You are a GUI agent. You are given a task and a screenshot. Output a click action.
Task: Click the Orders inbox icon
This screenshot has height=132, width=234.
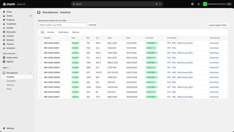(x=4, y=16)
